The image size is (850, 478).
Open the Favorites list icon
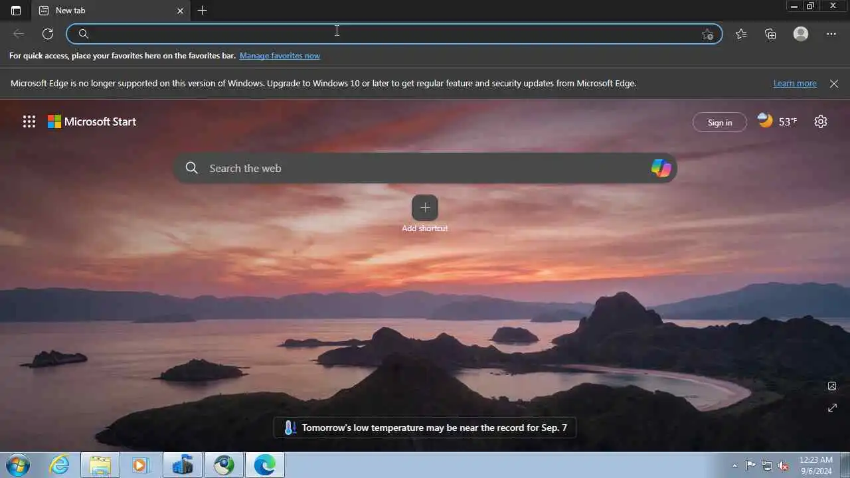tap(741, 34)
